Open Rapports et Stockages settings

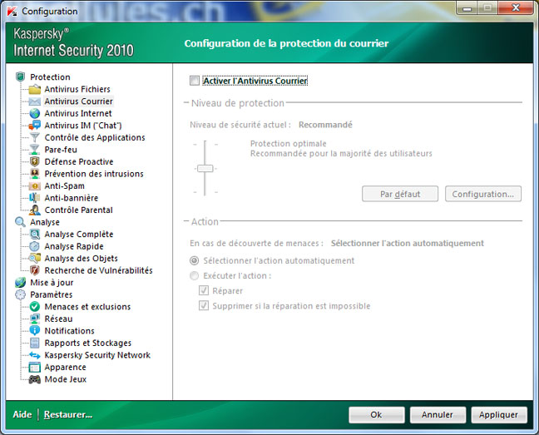pyautogui.click(x=87, y=343)
